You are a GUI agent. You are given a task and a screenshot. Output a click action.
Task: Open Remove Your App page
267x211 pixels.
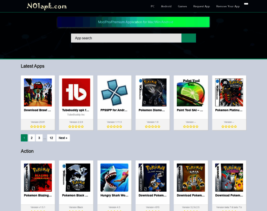tap(228, 6)
